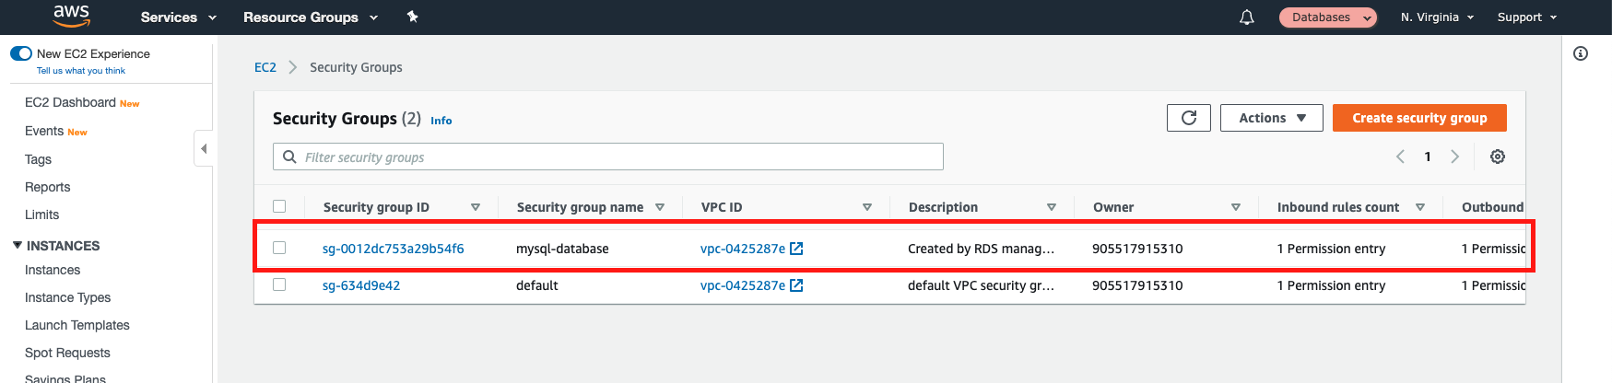This screenshot has height=383, width=1612.
Task: Sort by Description column arrow
Action: (1052, 207)
